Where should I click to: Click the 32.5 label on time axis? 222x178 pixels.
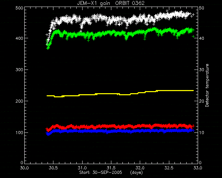tap(169, 168)
